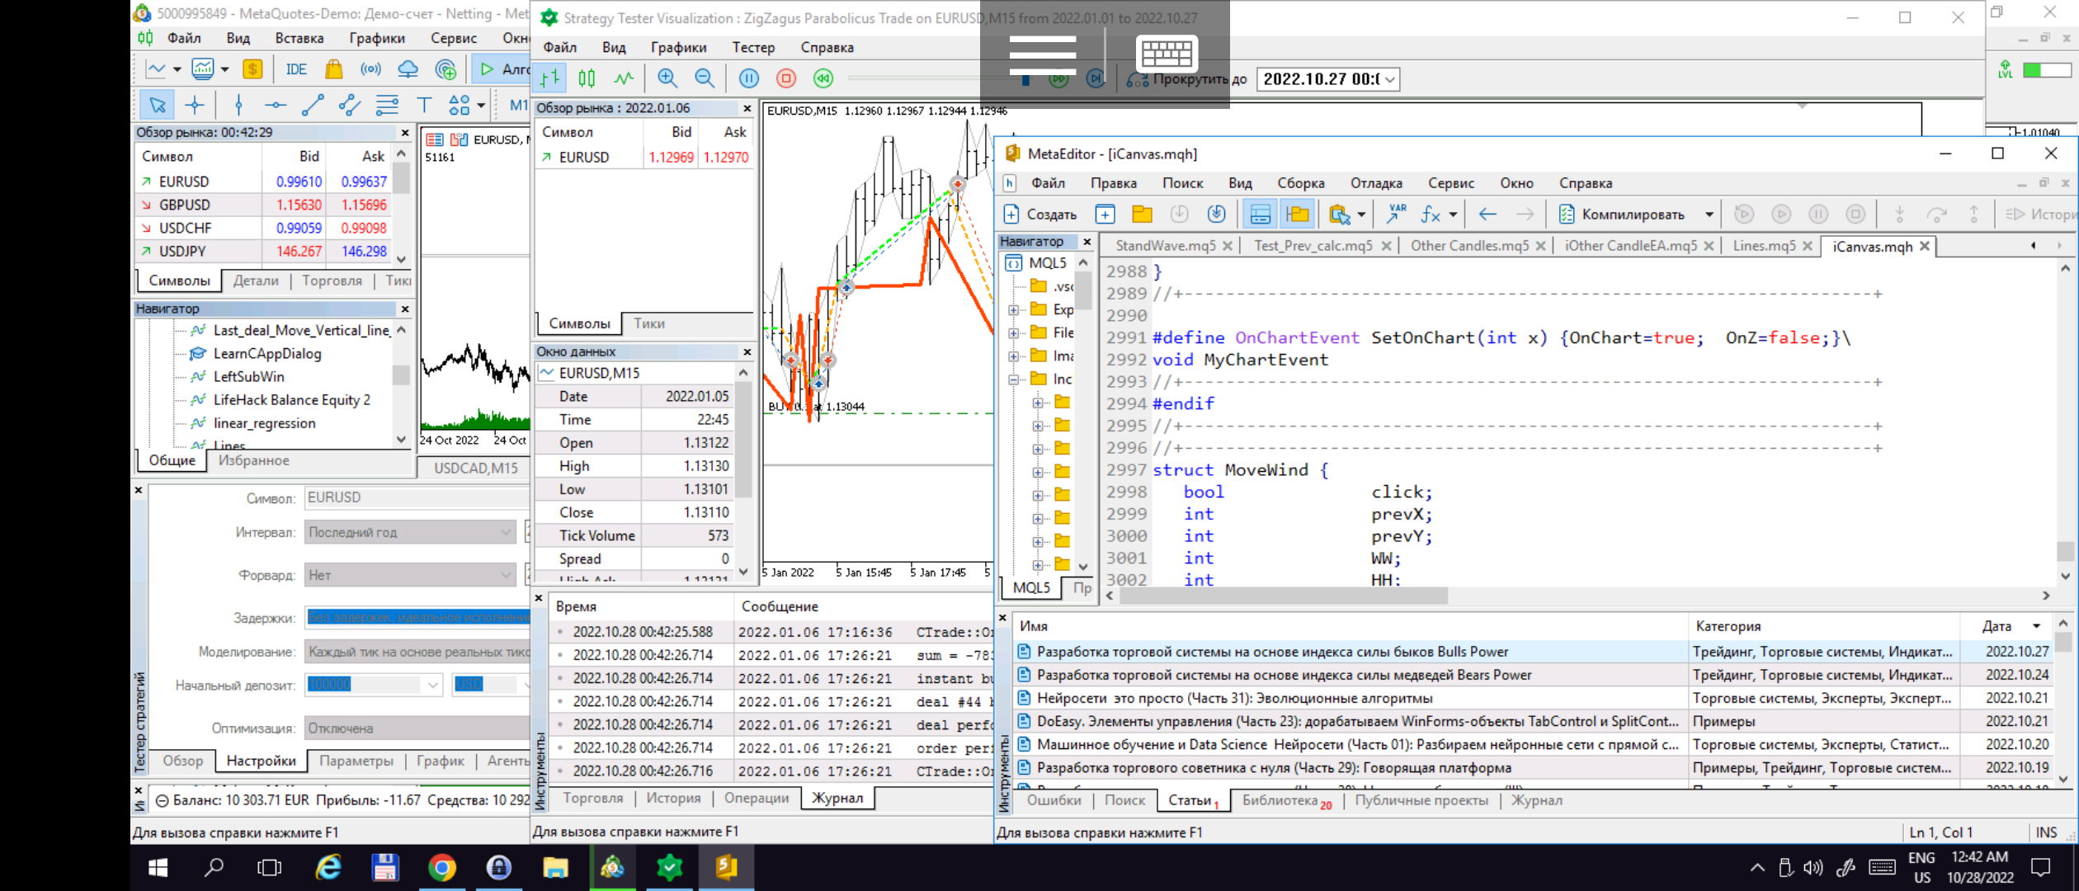
Task: Switch to the StandWave.mq5 editor tab
Action: [1165, 246]
